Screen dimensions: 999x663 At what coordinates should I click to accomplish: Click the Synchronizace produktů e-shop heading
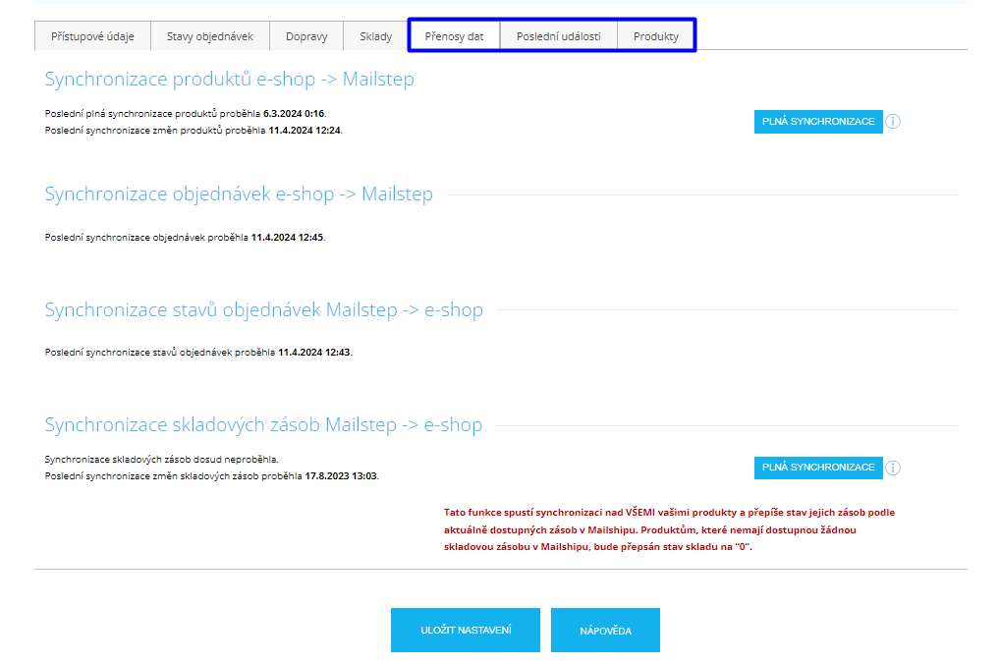(229, 80)
